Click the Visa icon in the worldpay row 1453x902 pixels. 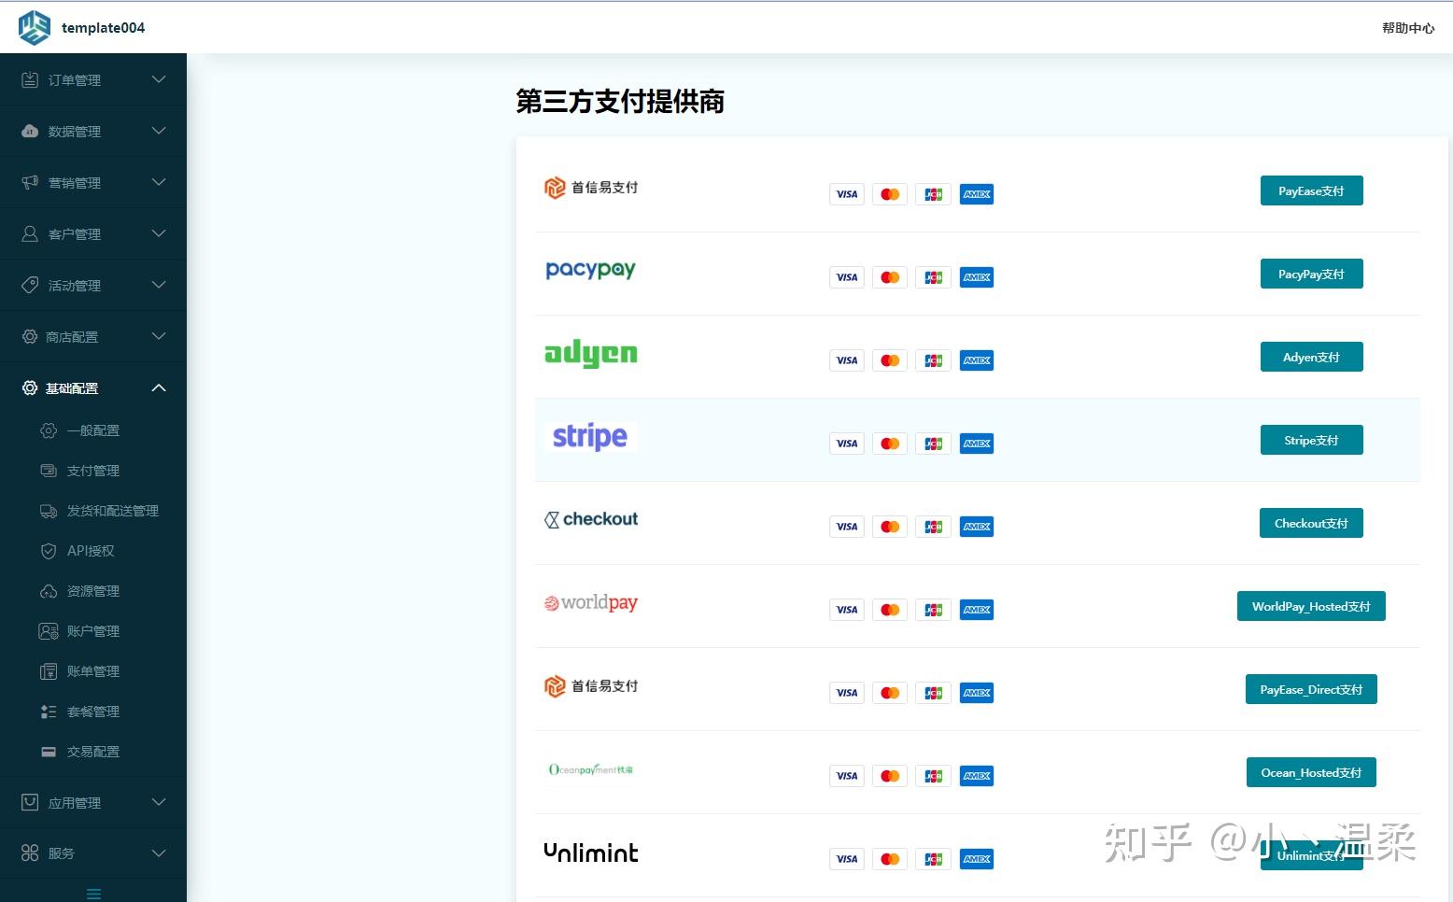(x=847, y=610)
